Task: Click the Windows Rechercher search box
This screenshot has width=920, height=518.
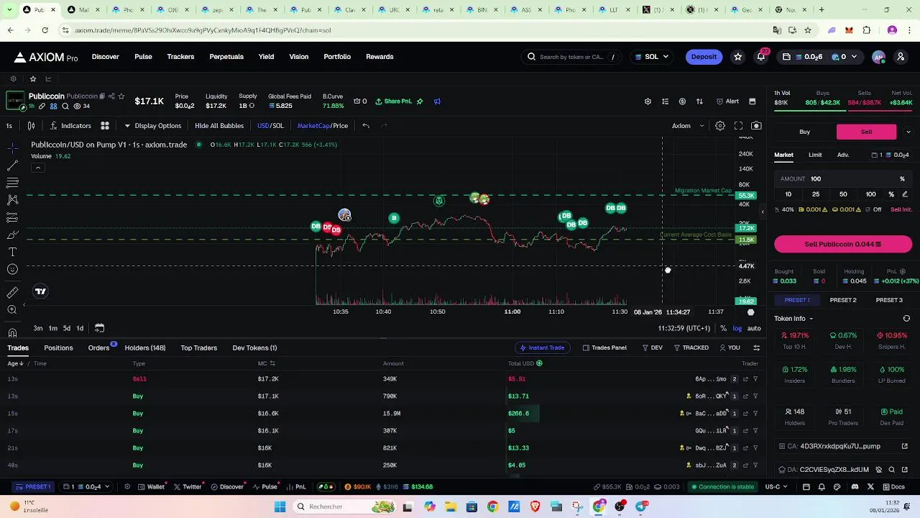Action: coord(344,506)
